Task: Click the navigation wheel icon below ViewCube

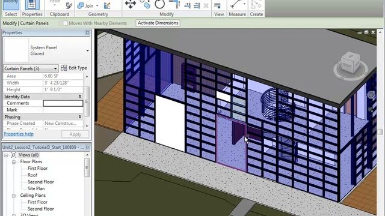Action: coord(371,95)
